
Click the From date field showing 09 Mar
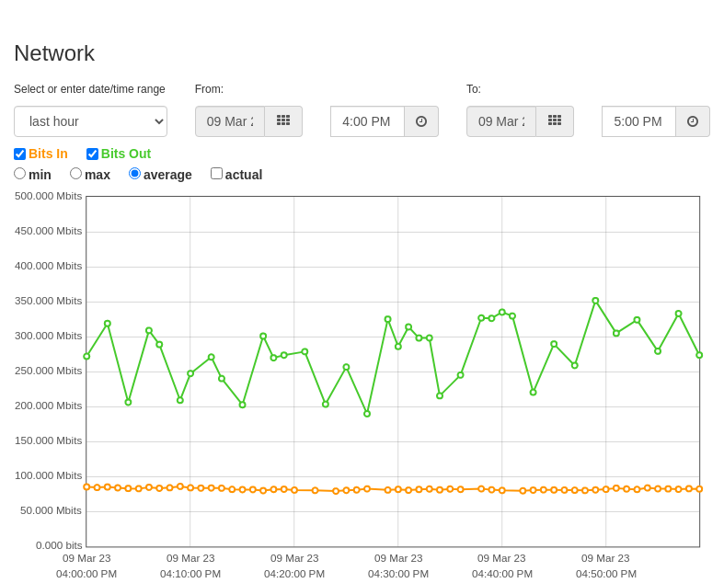tap(230, 121)
